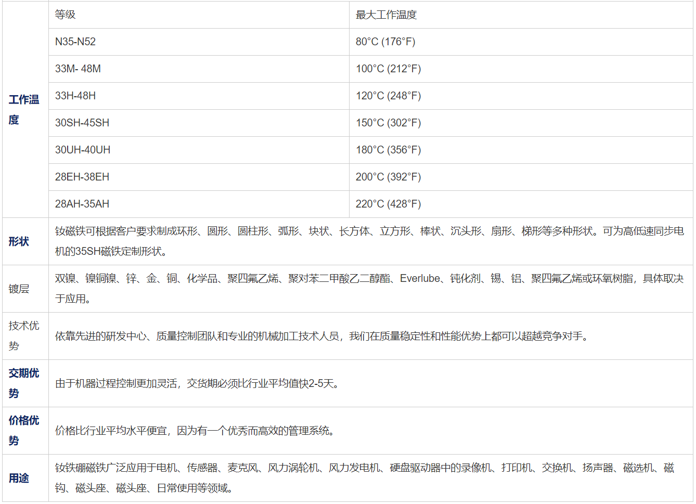Select the 30SH-45SH grade entry
The image size is (696, 504).
tap(82, 123)
